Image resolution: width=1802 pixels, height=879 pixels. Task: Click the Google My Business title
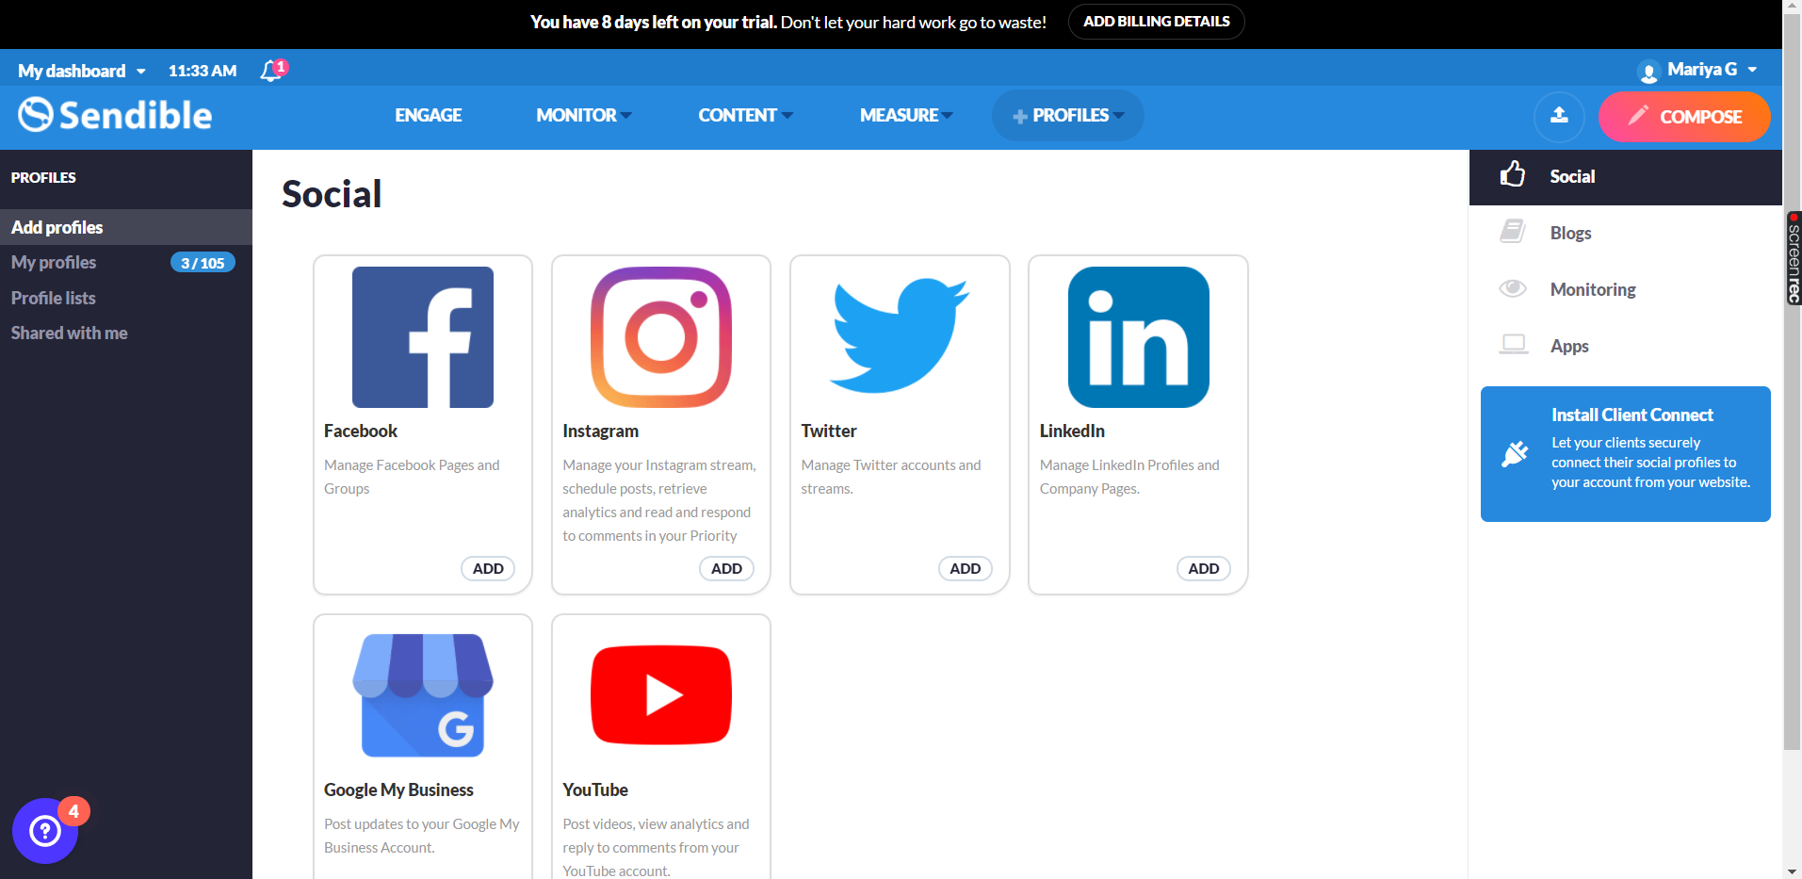tap(398, 789)
